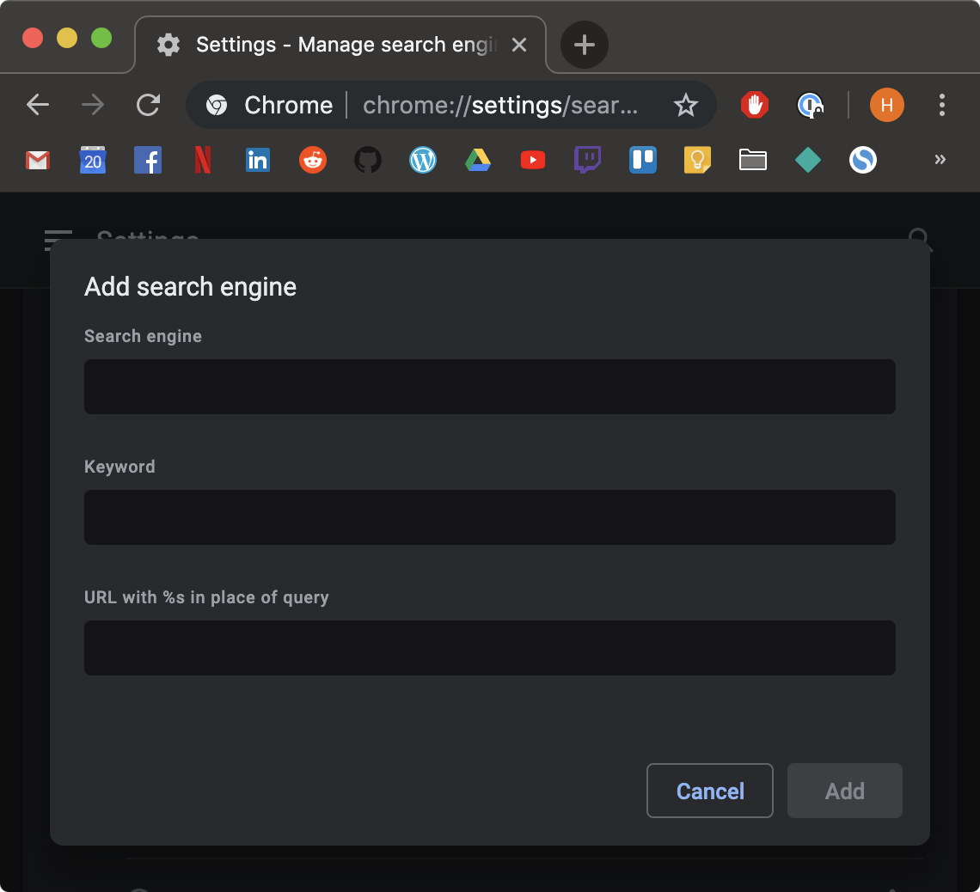Open a new tab with plus button
This screenshot has height=892, width=980.
pos(585,45)
